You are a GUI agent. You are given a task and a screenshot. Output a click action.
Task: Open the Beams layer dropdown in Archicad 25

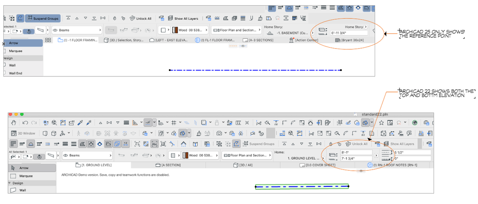click(77, 31)
